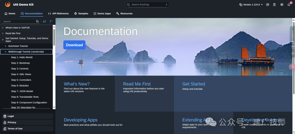Expand What's New in SAPUI5 node
This screenshot has height=134, width=295.
pos(3,28)
